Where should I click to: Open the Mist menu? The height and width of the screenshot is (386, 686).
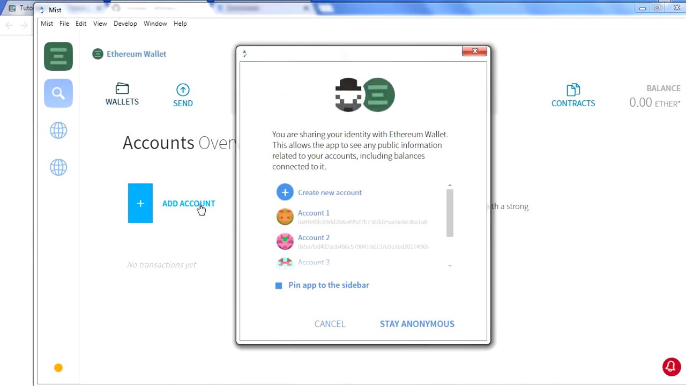47,24
